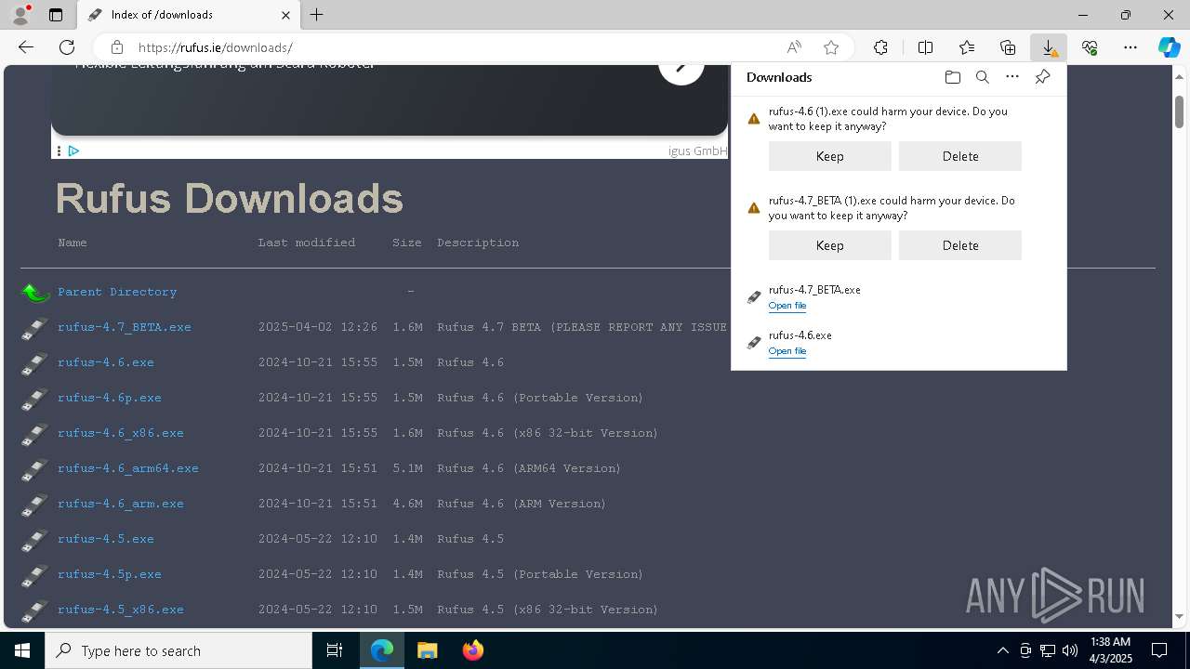Open Windows Start menu
The width and height of the screenshot is (1190, 669).
pyautogui.click(x=22, y=650)
